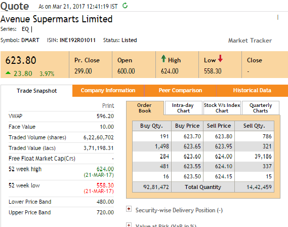The image size is (288, 227).
Task: Click the Traded Value 3,71,198.31
Action: (99, 148)
